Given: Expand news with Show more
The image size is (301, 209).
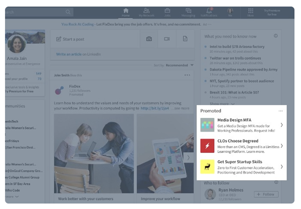Looking at the screenshot, I should 222,104.
